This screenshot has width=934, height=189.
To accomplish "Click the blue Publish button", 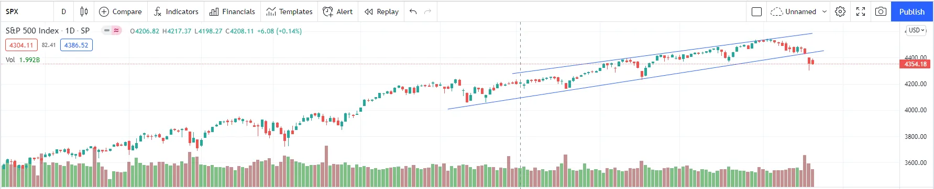I will [912, 11].
